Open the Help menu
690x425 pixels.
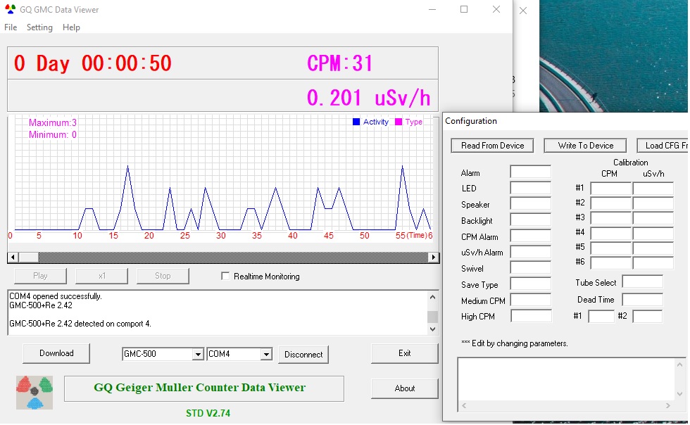71,27
